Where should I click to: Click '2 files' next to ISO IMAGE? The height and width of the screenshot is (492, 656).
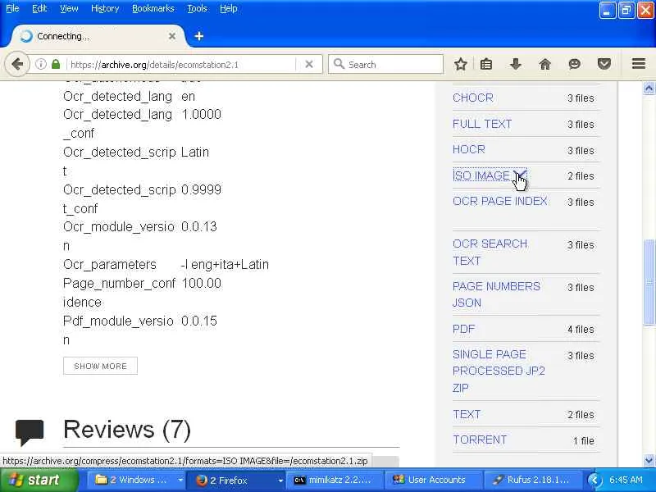coord(581,175)
